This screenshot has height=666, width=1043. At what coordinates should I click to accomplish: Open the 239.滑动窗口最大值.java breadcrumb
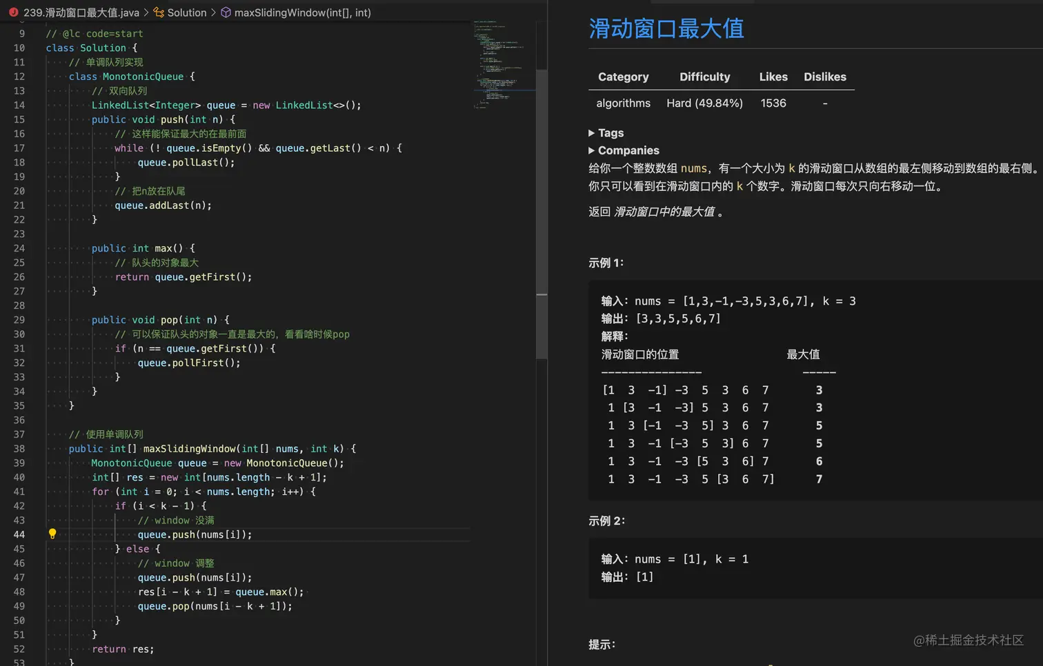(81, 12)
